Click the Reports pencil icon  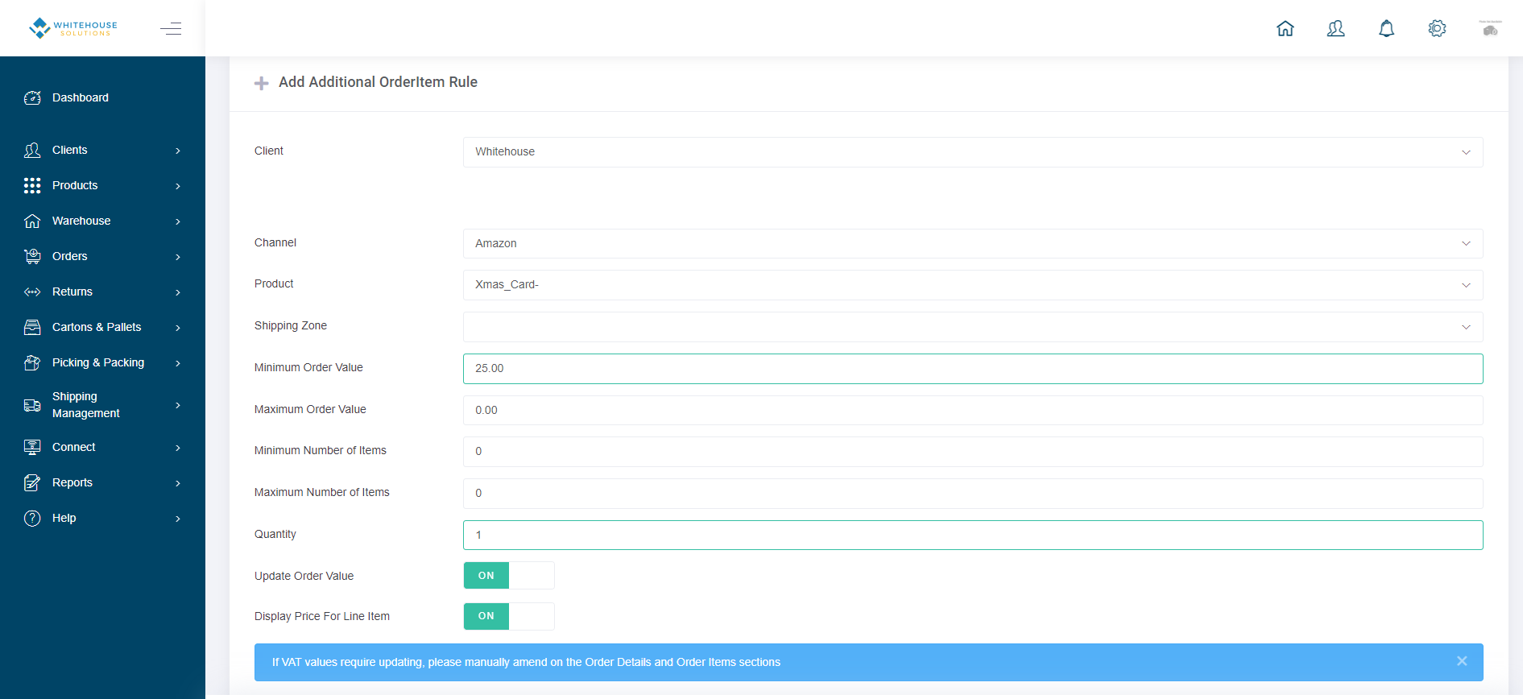[32, 482]
